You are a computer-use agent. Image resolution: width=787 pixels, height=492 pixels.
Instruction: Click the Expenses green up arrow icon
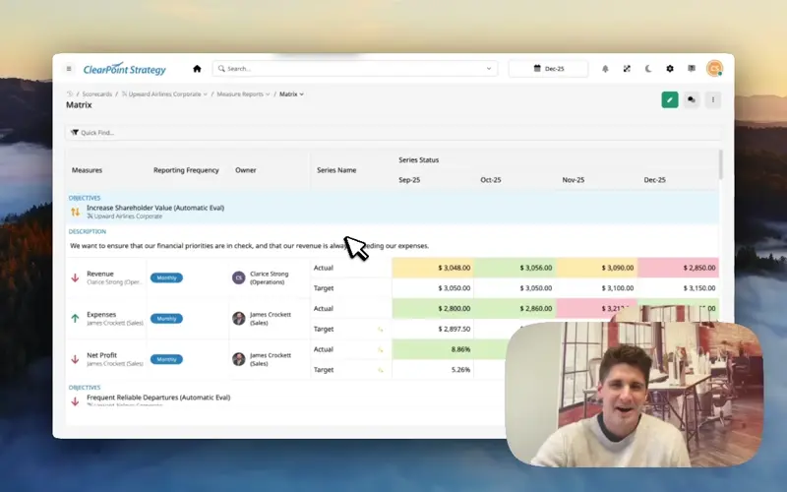click(76, 318)
